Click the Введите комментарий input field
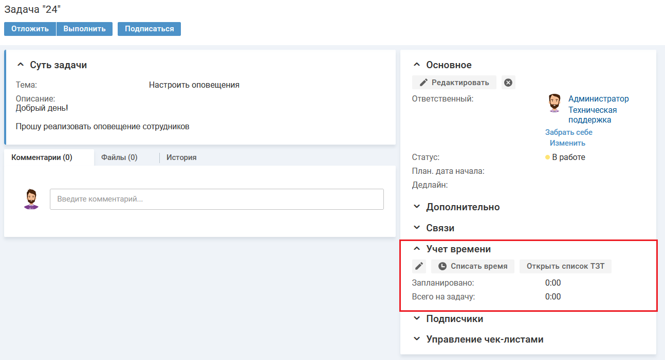Image resolution: width=665 pixels, height=360 pixels. (216, 199)
